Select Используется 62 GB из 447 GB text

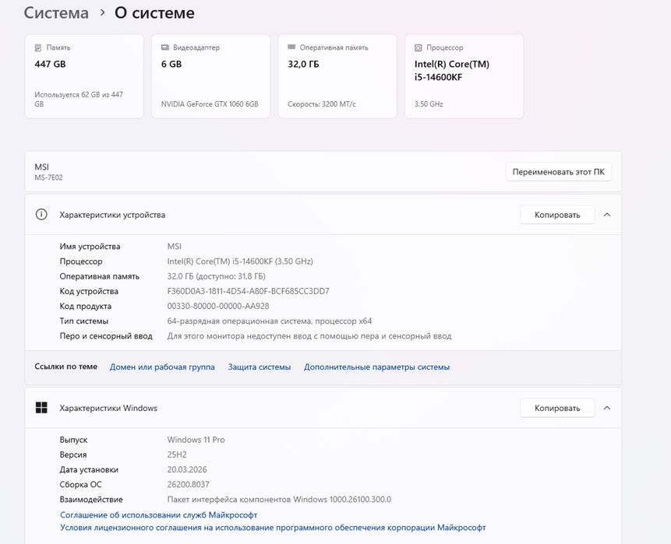pos(79,99)
